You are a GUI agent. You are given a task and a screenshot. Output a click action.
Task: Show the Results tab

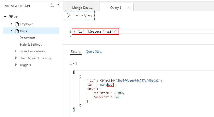click(x=76, y=52)
